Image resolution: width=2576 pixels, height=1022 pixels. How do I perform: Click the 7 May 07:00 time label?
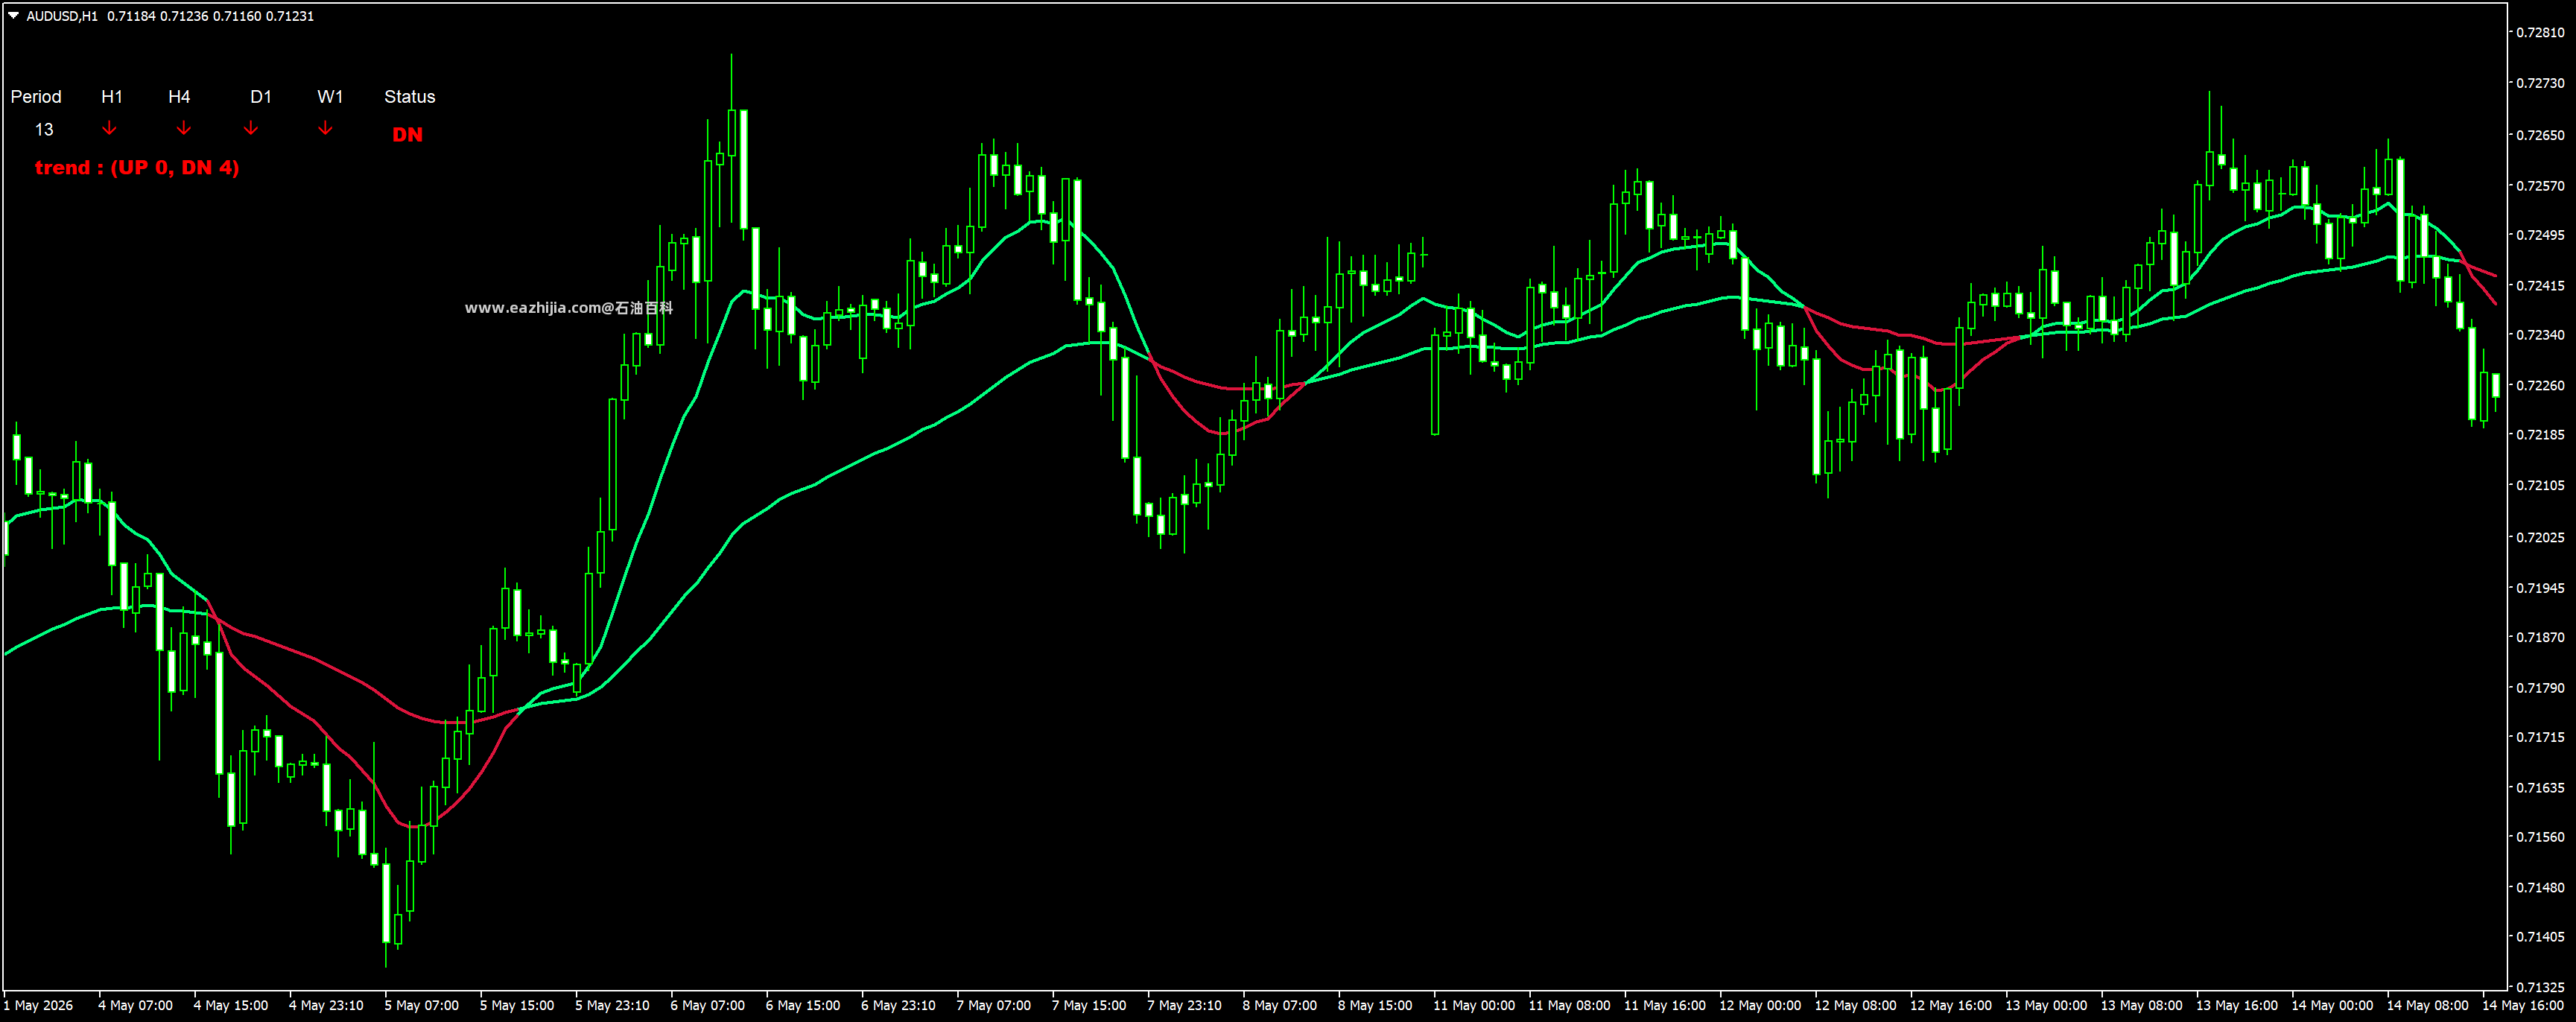coord(994,1006)
